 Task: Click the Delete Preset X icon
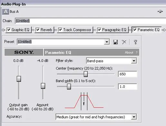tap(124, 42)
